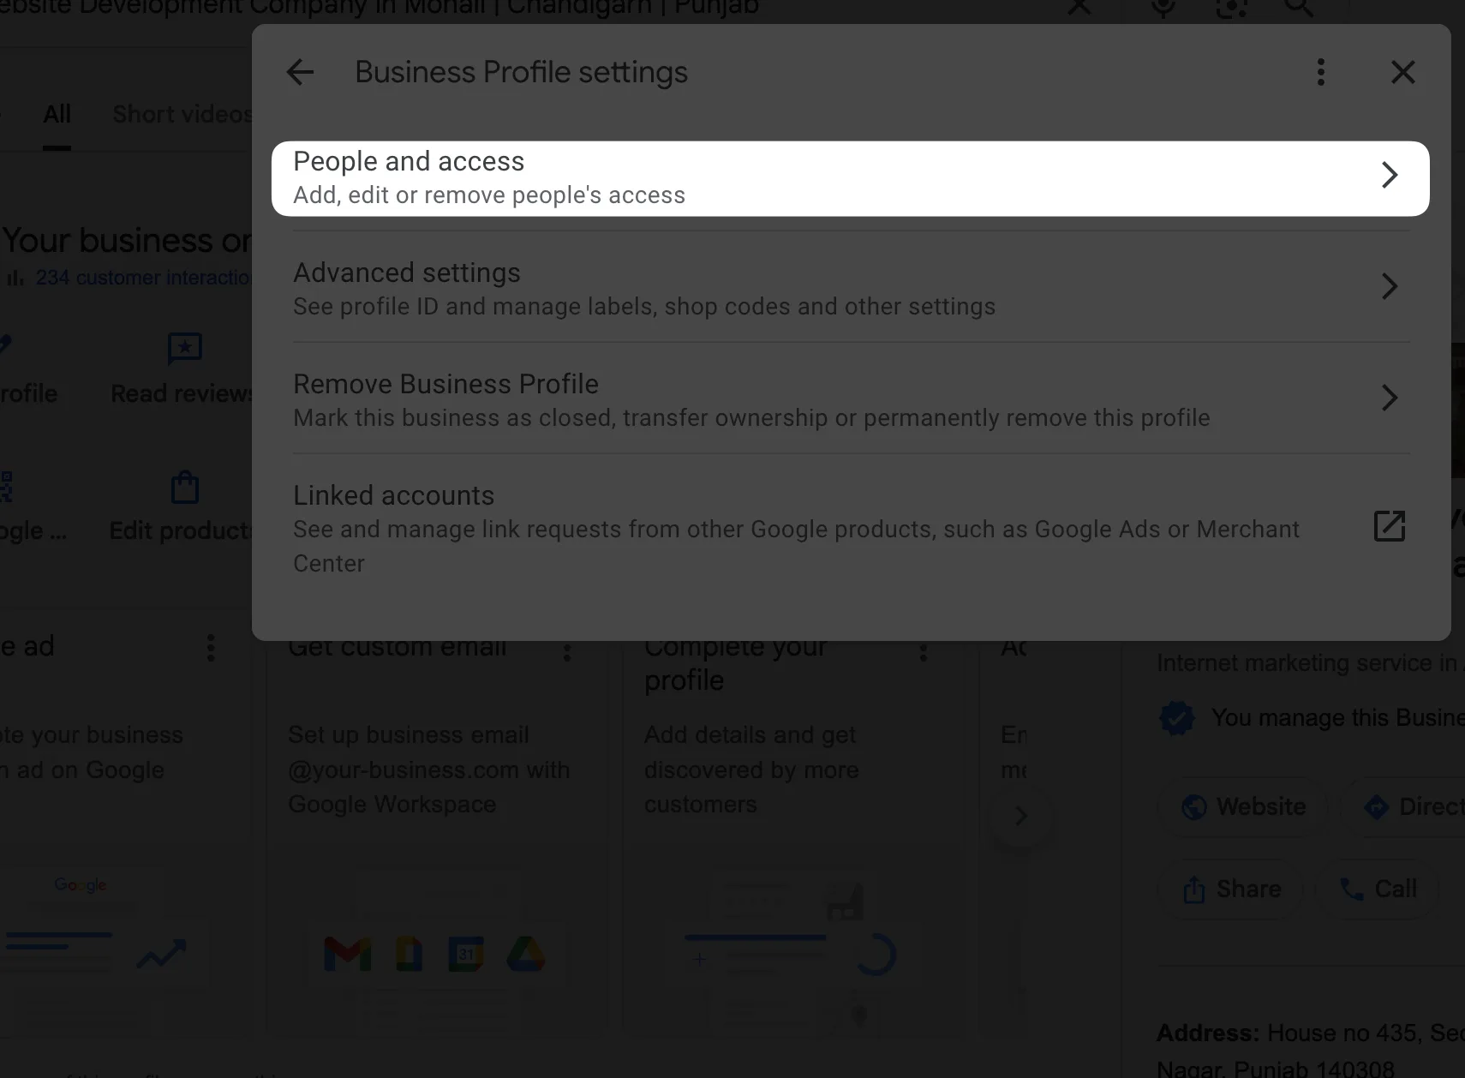Open Linked accounts external link icon

pos(1389,526)
